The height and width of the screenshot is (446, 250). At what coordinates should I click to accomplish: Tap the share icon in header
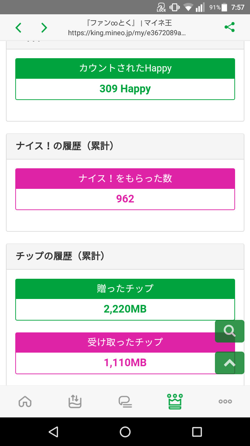point(230,27)
